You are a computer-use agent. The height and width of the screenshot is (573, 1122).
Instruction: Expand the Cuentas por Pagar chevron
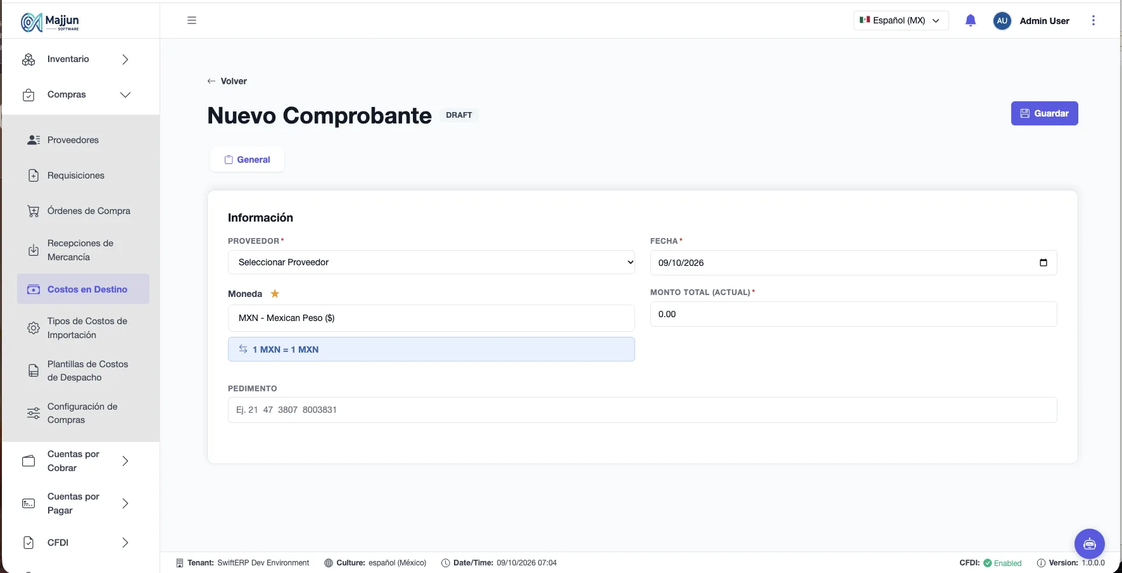click(x=125, y=503)
